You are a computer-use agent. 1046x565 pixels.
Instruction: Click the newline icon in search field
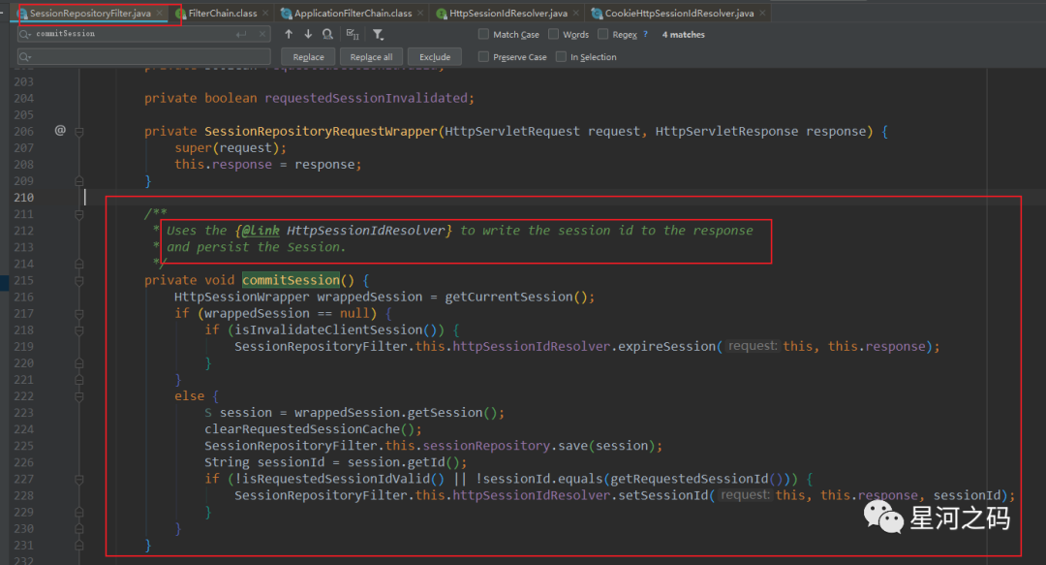coord(241,34)
